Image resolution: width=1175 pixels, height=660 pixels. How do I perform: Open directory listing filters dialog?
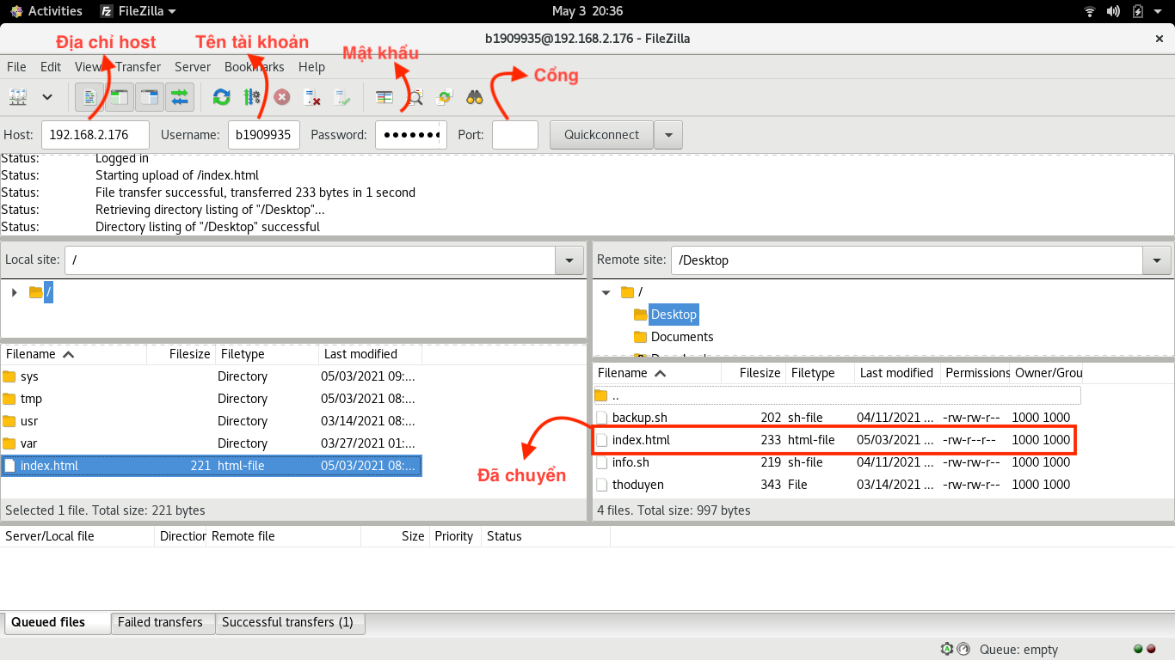pos(384,97)
